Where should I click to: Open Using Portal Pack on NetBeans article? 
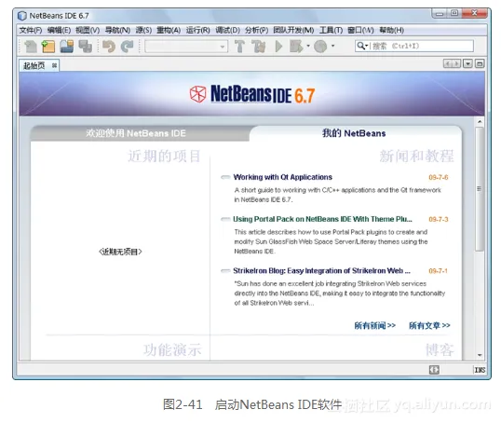322,219
